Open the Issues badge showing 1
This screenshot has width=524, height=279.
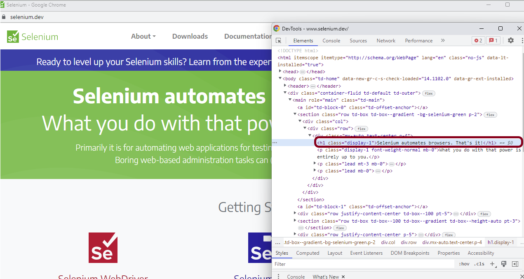(x=493, y=40)
